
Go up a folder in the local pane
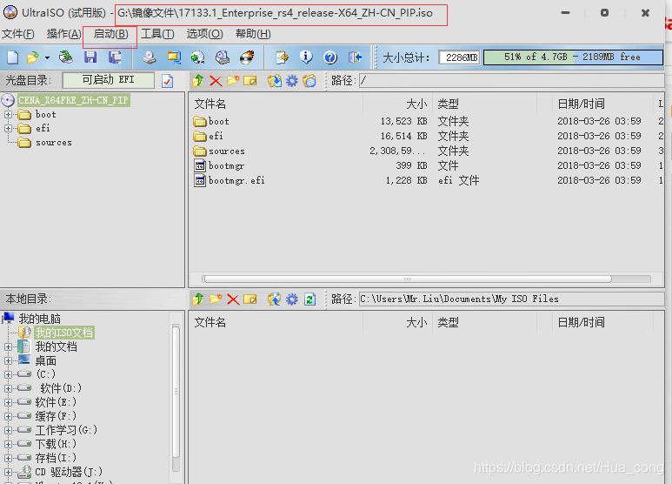click(x=198, y=299)
